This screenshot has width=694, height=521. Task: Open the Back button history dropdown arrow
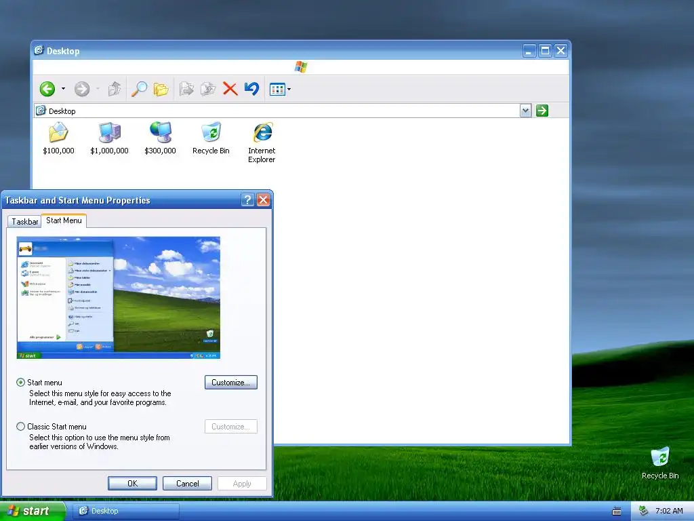coord(63,89)
